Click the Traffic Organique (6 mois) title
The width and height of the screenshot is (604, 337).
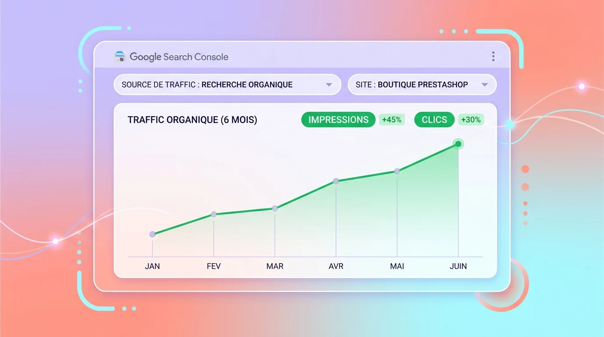(192, 119)
